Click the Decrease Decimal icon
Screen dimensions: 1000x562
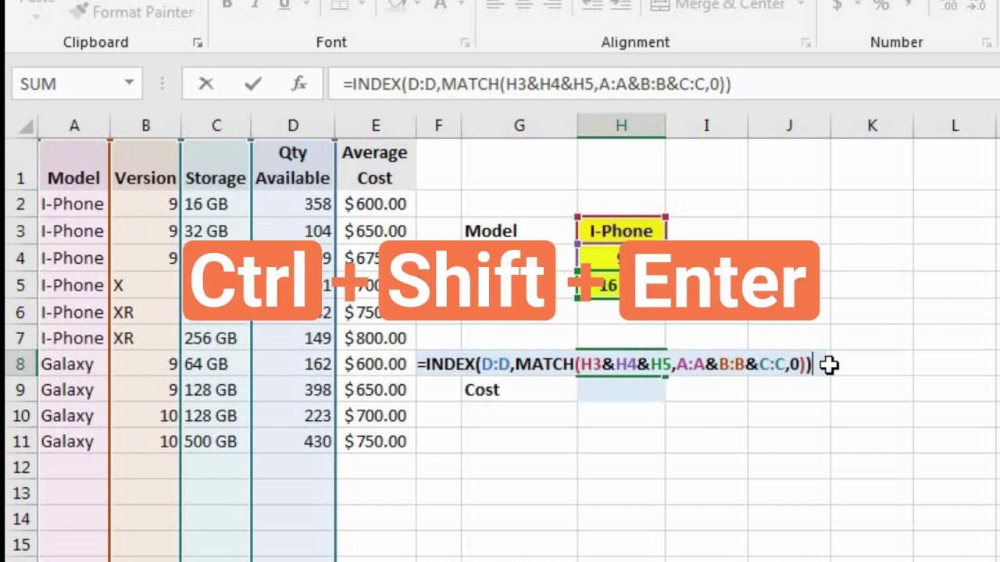click(975, 6)
